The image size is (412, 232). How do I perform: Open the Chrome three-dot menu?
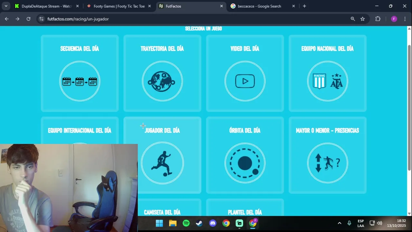pos(405,19)
